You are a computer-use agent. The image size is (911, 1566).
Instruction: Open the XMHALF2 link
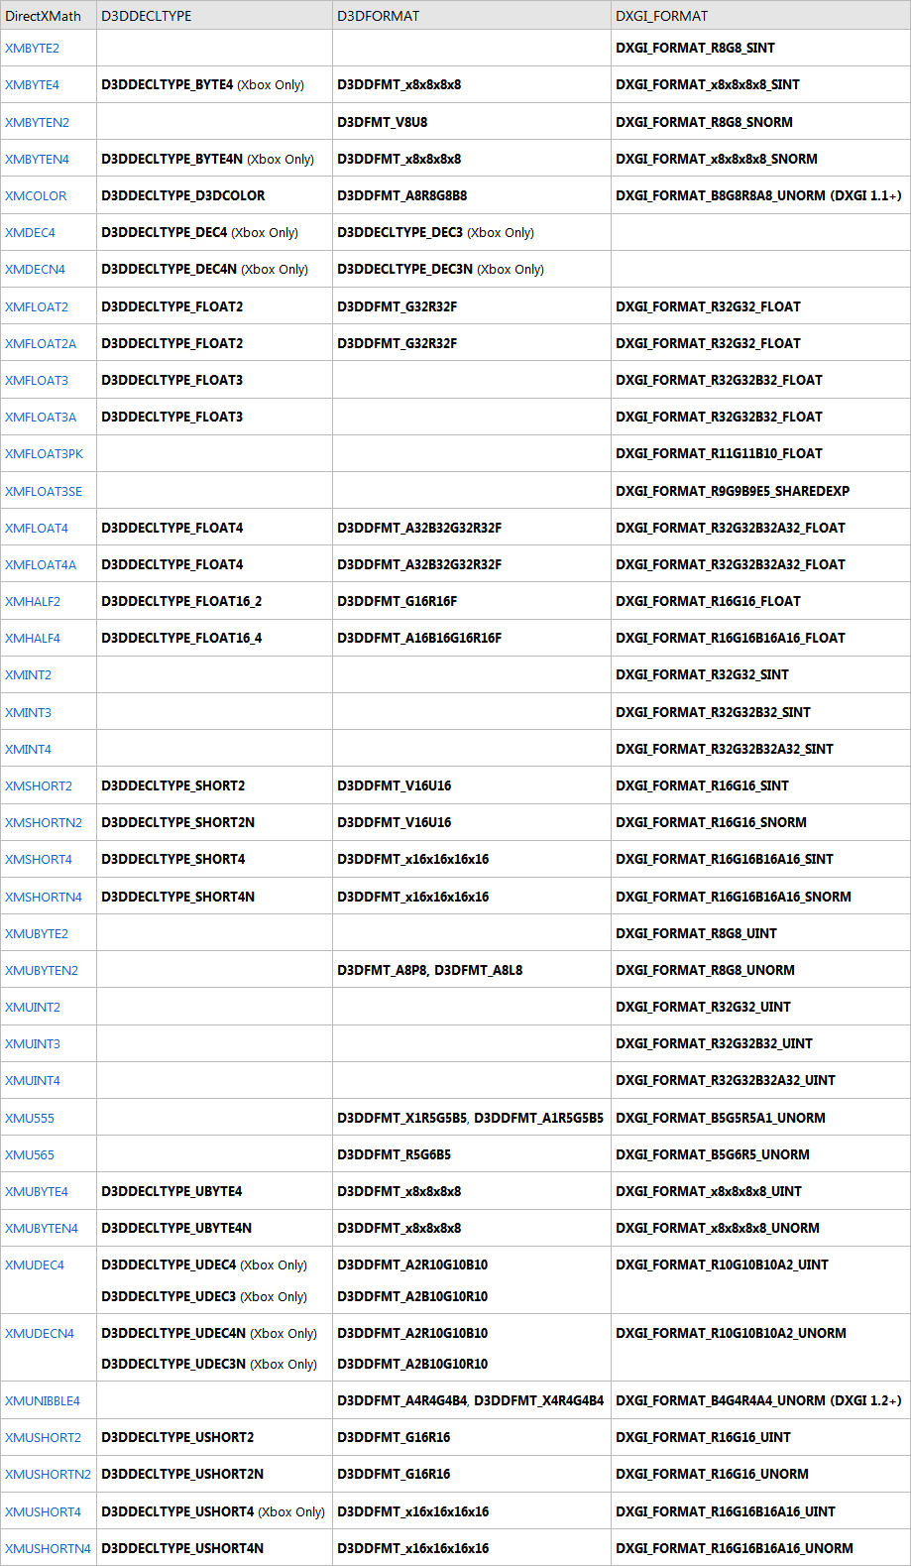[x=33, y=601]
